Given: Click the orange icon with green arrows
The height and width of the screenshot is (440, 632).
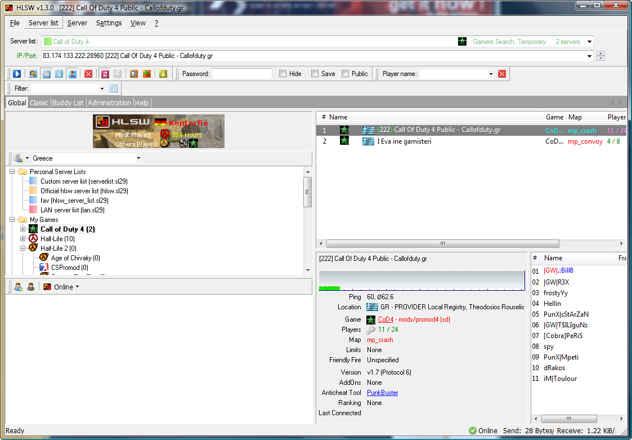Looking at the screenshot, I should click(147, 74).
